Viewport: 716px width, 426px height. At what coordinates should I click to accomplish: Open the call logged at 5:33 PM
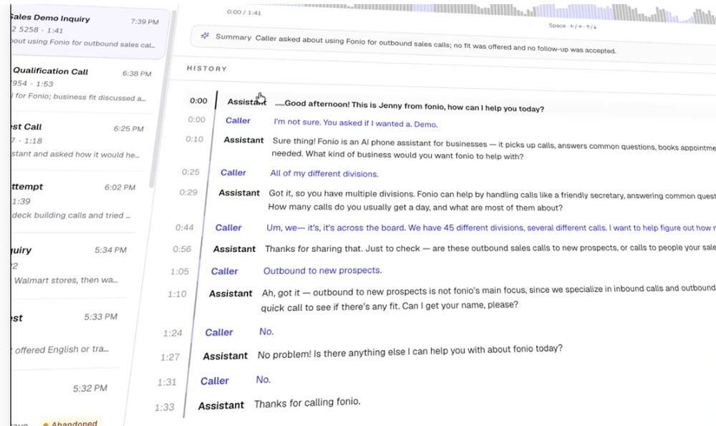[64, 334]
